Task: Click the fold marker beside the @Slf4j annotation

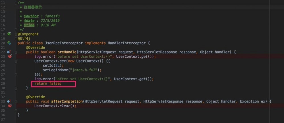Action: click(16, 38)
